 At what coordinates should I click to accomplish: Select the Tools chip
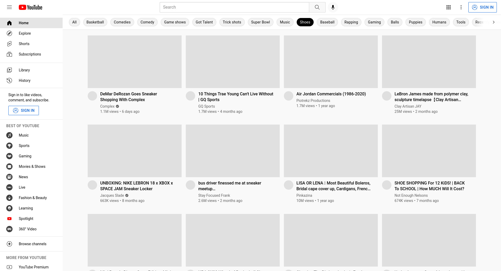[461, 22]
